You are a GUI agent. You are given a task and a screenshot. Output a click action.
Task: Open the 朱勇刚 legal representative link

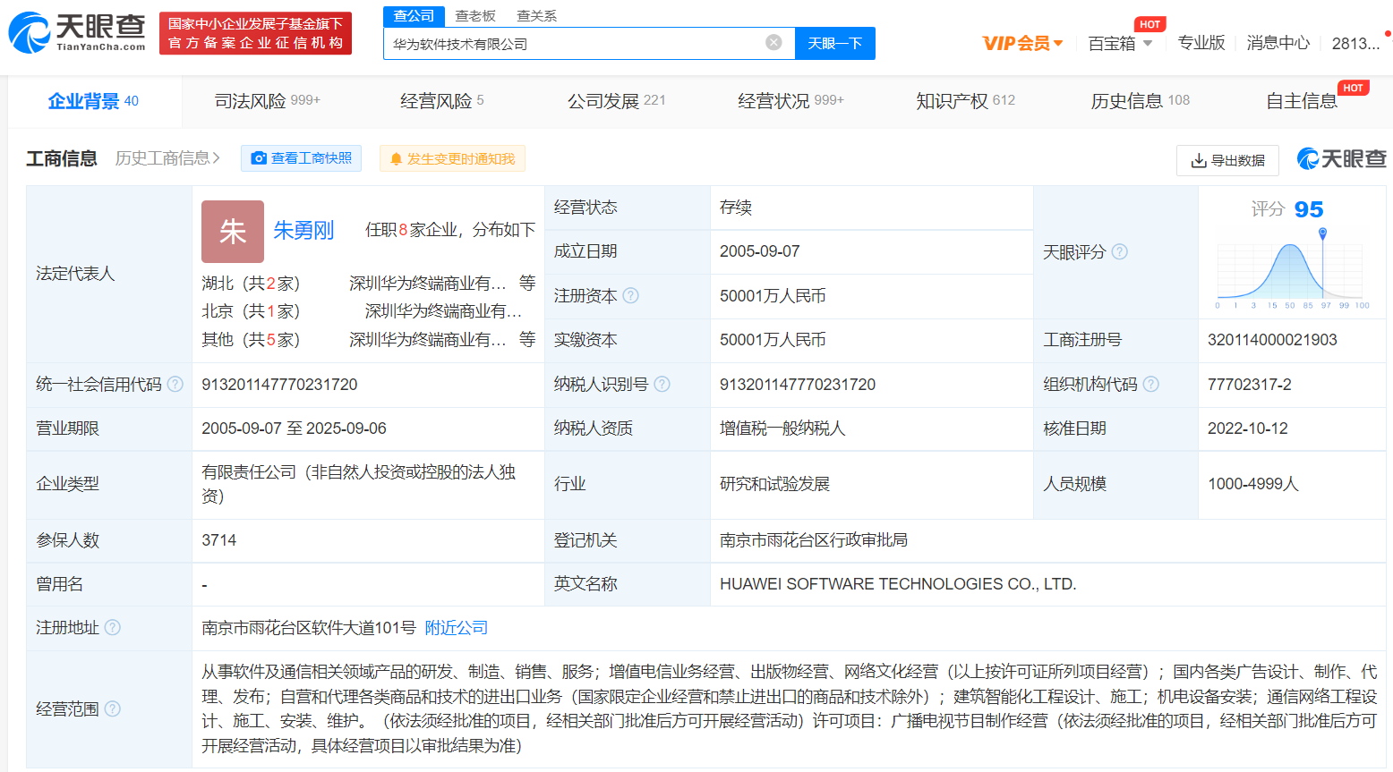point(303,230)
